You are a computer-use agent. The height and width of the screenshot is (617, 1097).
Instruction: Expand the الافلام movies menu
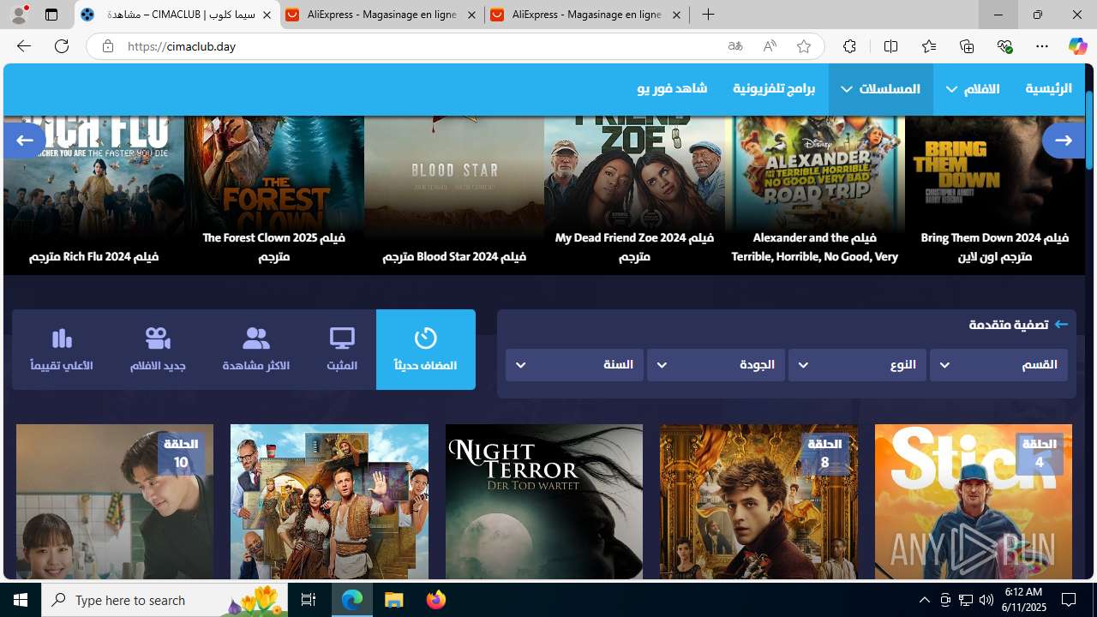(973, 89)
